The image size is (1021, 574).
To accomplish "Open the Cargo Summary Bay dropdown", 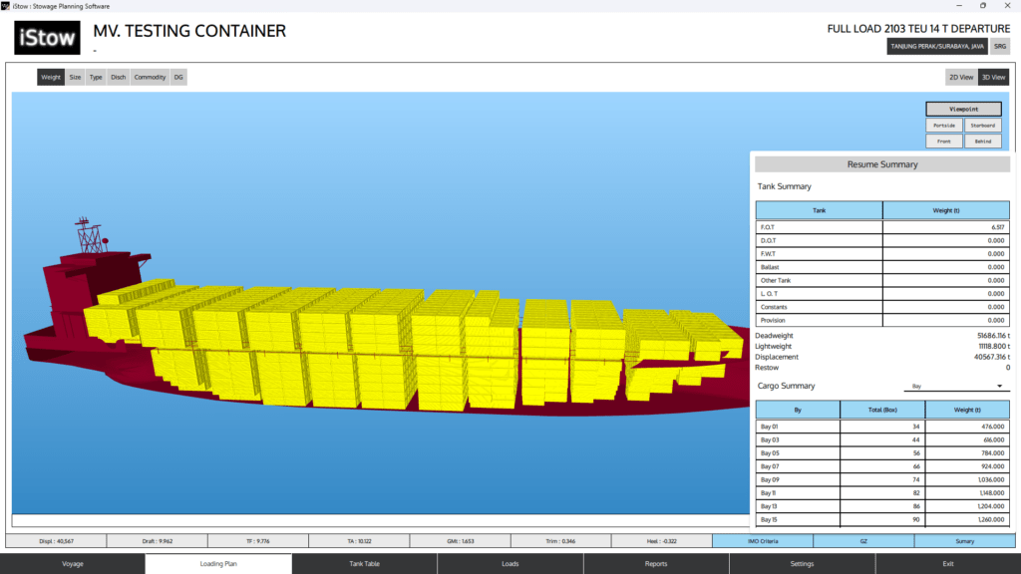I will (x=956, y=386).
